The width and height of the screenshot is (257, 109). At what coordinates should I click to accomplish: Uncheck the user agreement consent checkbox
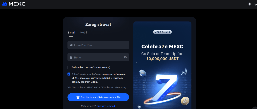69,74
